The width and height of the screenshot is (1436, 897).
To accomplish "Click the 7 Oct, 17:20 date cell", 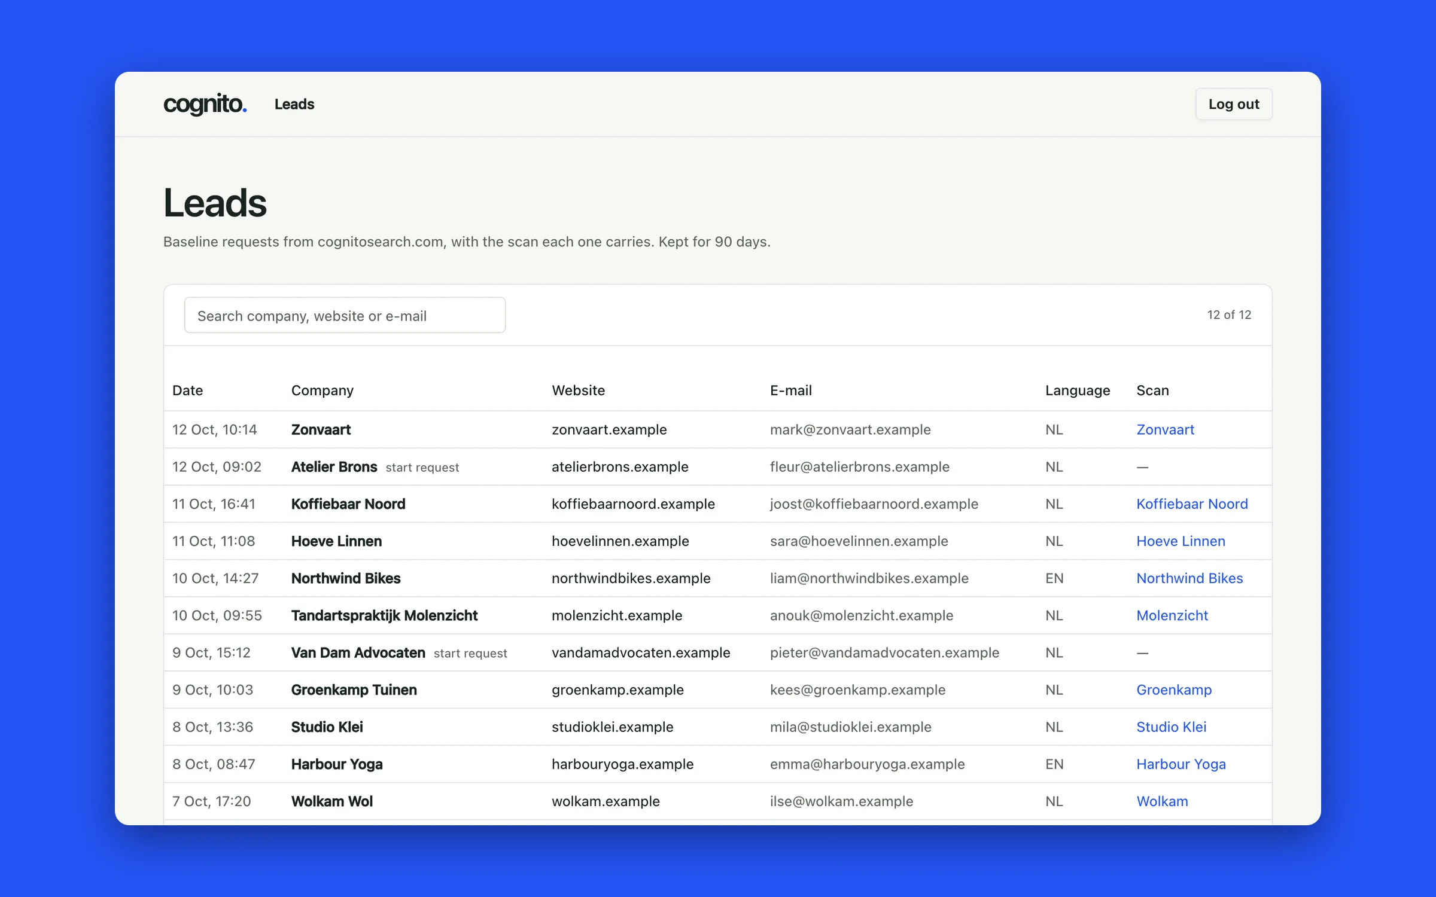I will click(211, 801).
